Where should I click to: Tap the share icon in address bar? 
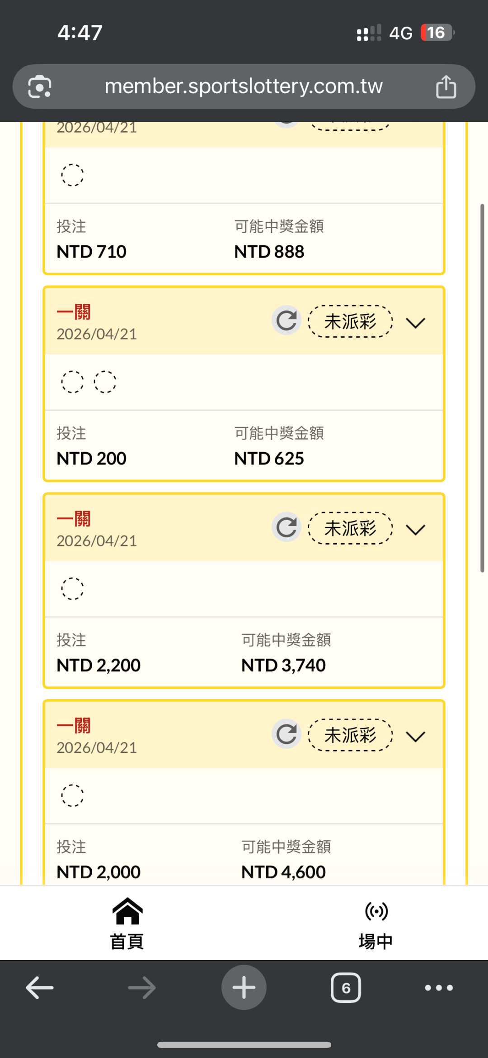coord(446,86)
